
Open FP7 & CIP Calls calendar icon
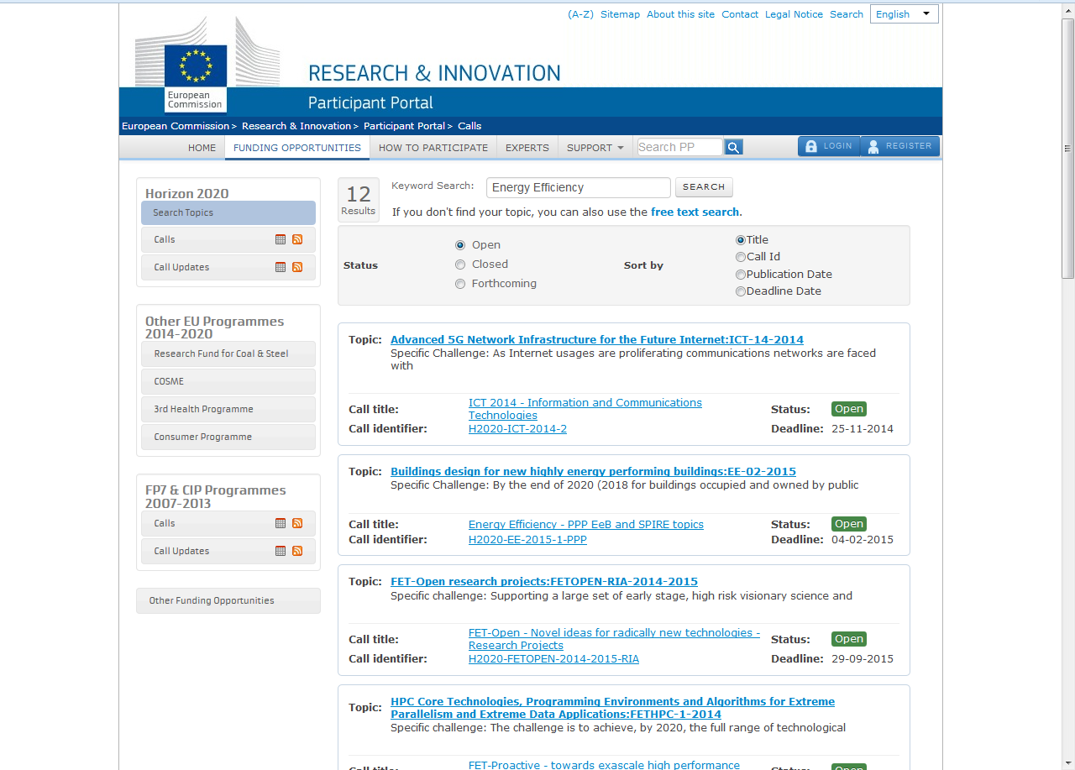click(x=281, y=523)
